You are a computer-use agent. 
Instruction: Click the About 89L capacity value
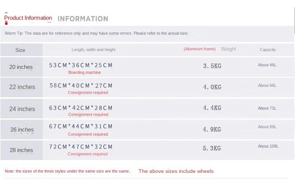point(267,127)
